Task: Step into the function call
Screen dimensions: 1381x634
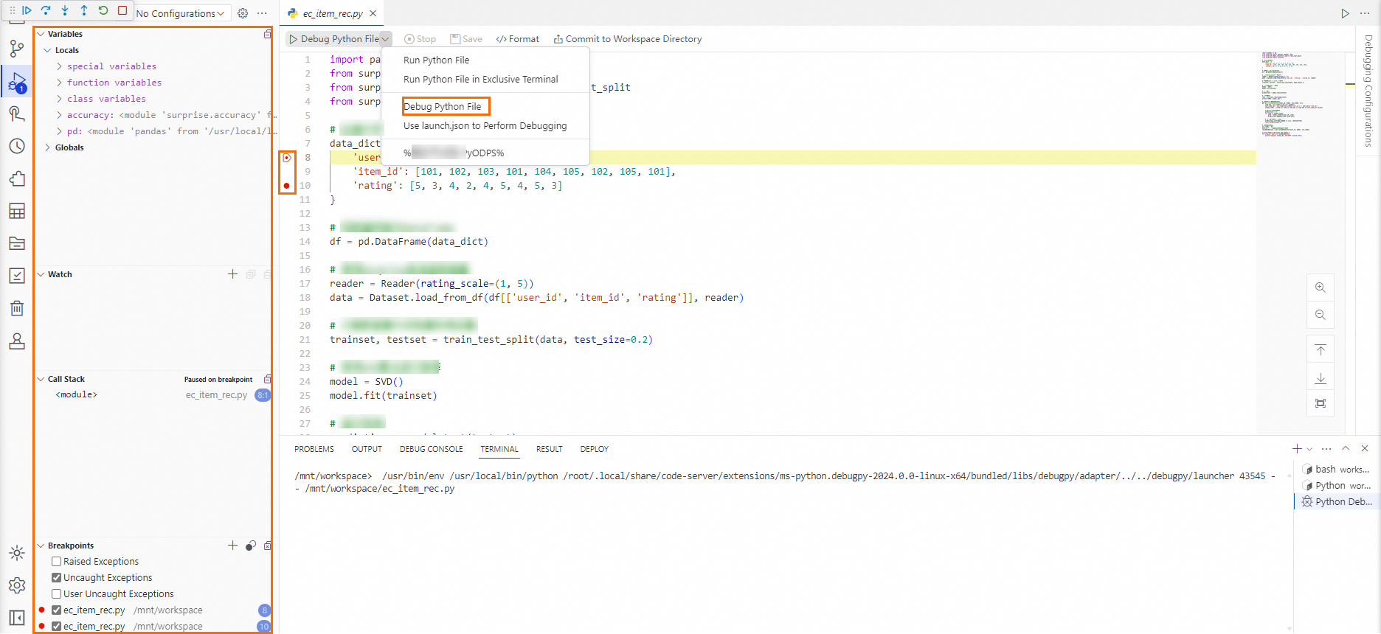Action: pyautogui.click(x=65, y=10)
